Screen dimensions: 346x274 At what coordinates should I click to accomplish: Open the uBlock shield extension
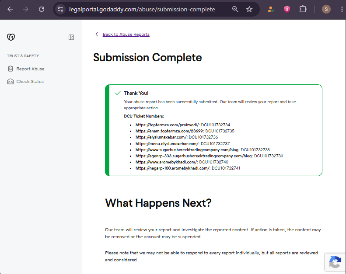click(287, 9)
